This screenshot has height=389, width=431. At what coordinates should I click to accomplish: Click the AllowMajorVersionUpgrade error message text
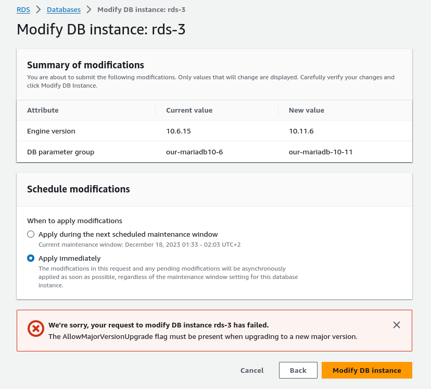click(x=203, y=336)
